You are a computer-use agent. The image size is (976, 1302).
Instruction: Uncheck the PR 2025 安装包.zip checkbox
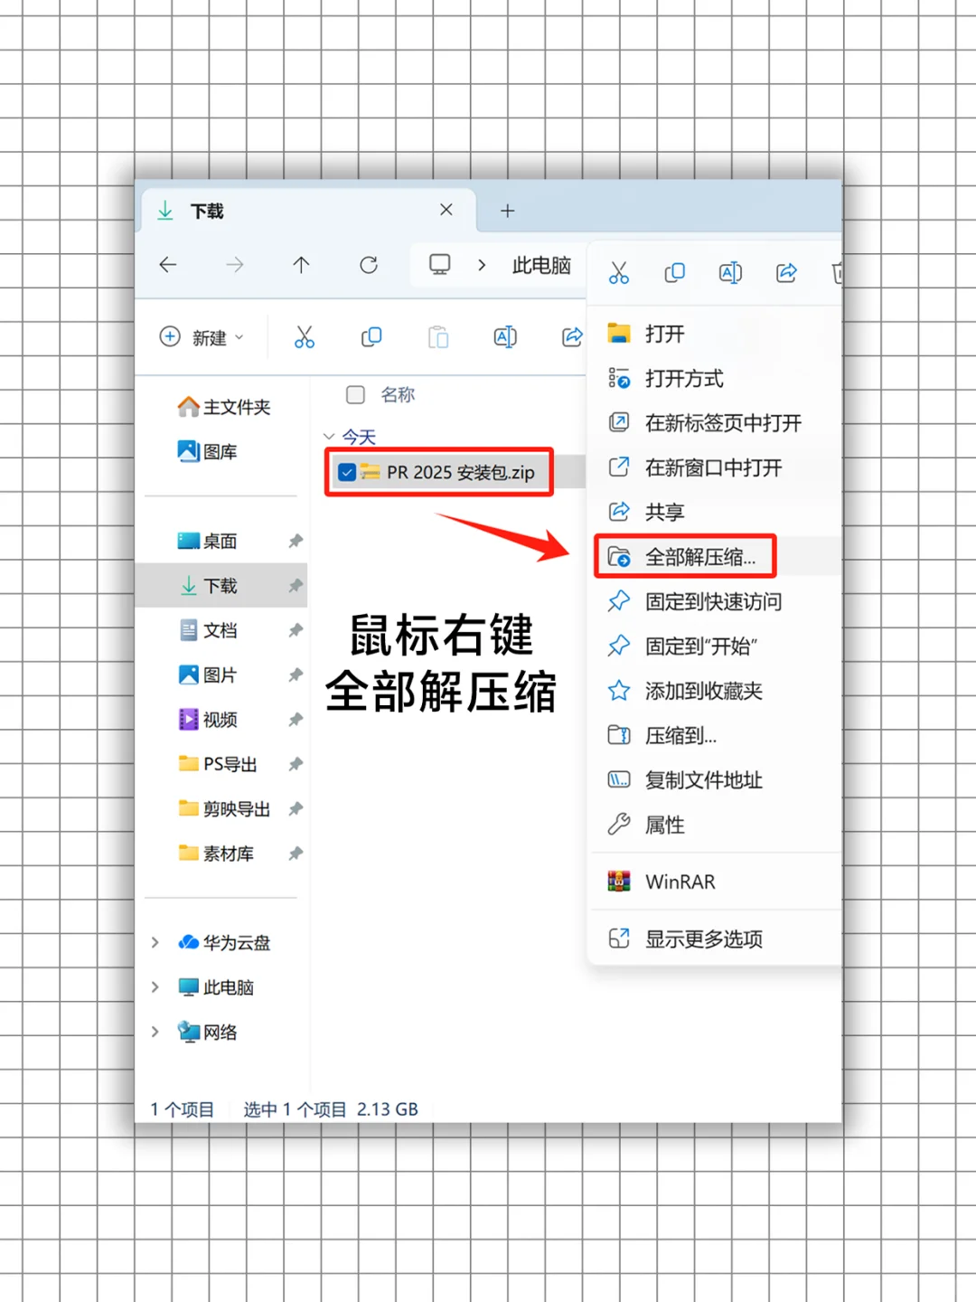[x=347, y=471]
